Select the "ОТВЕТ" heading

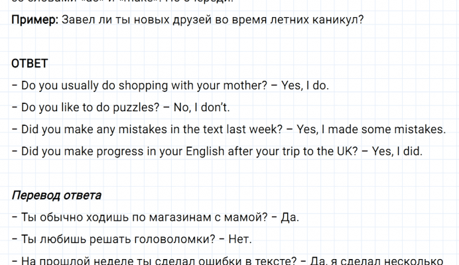(30, 64)
